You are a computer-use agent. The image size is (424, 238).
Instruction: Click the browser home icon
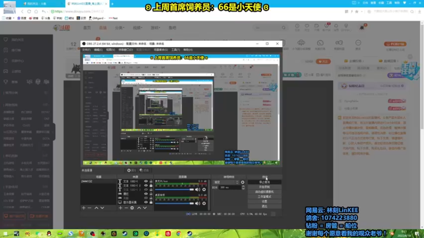(36, 12)
